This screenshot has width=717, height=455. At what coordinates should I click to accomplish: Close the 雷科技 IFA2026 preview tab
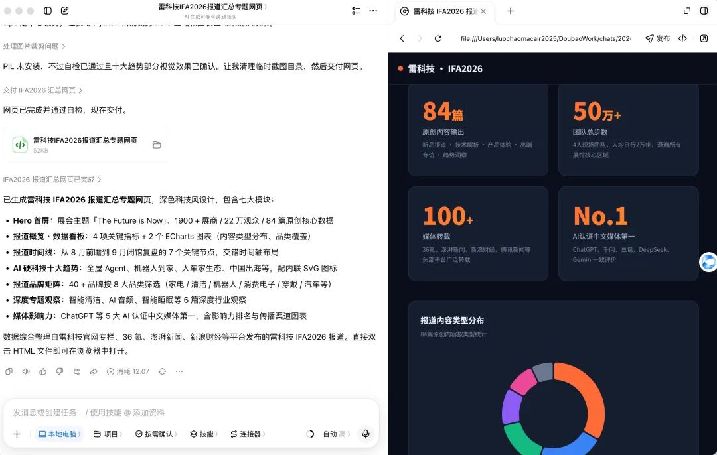(x=483, y=11)
